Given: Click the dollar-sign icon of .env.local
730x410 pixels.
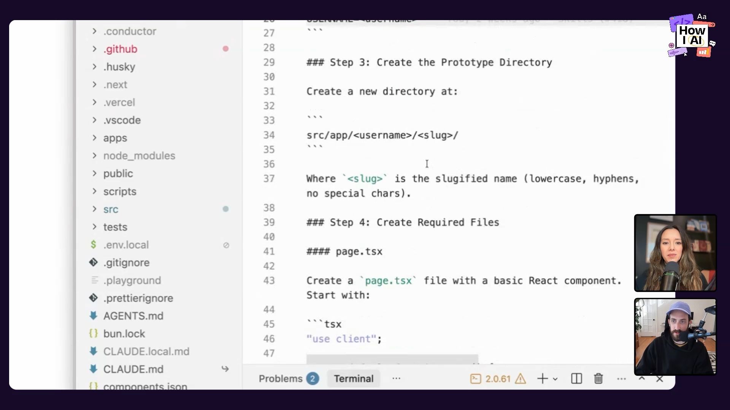Looking at the screenshot, I should (x=94, y=244).
